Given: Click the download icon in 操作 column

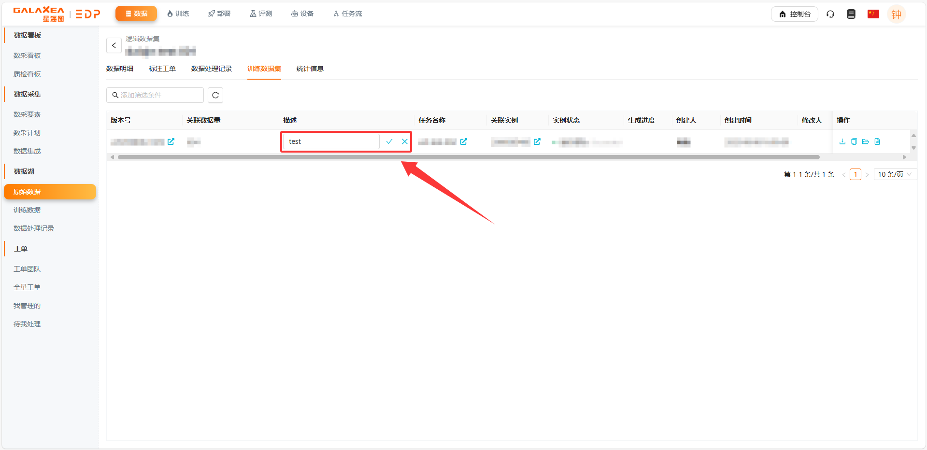Looking at the screenshot, I should point(842,141).
